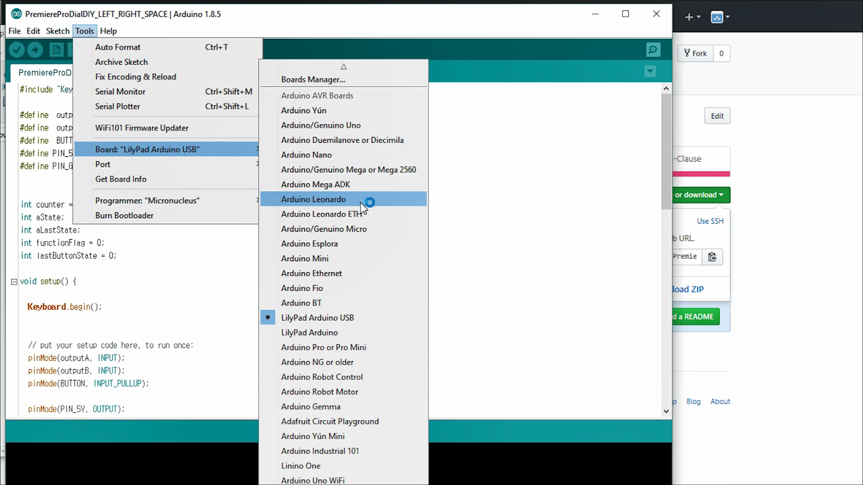863x485 pixels.
Task: Click the Edit button in browser
Action: pyautogui.click(x=717, y=116)
